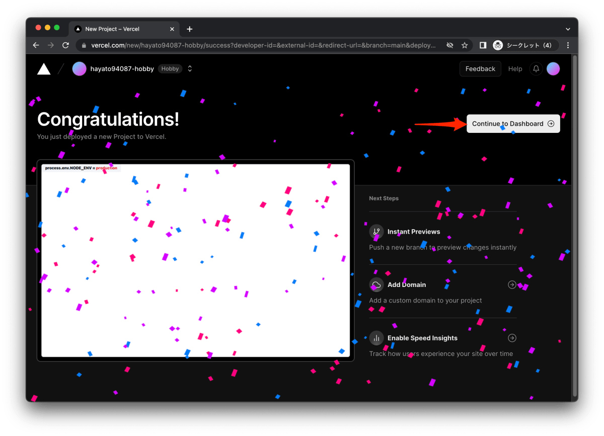Go back using the browser back arrow
The image size is (604, 436).
[x=36, y=45]
